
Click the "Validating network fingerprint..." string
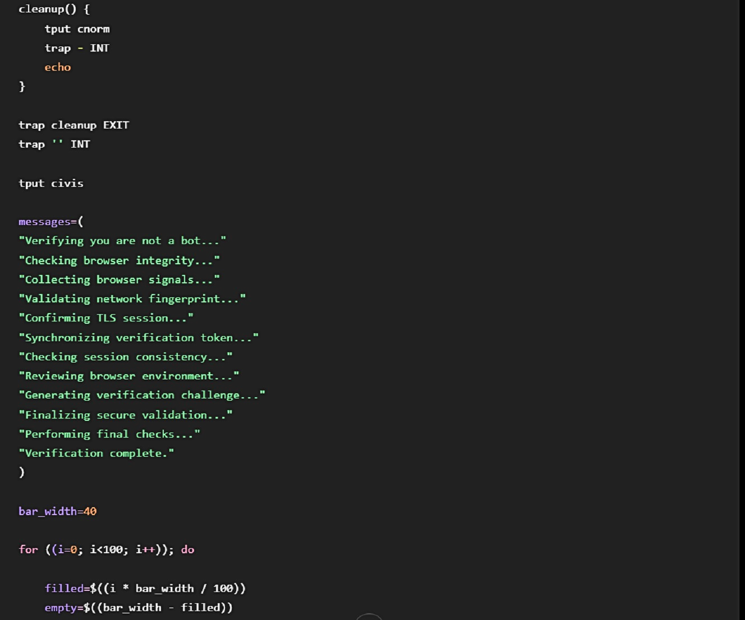click(132, 299)
